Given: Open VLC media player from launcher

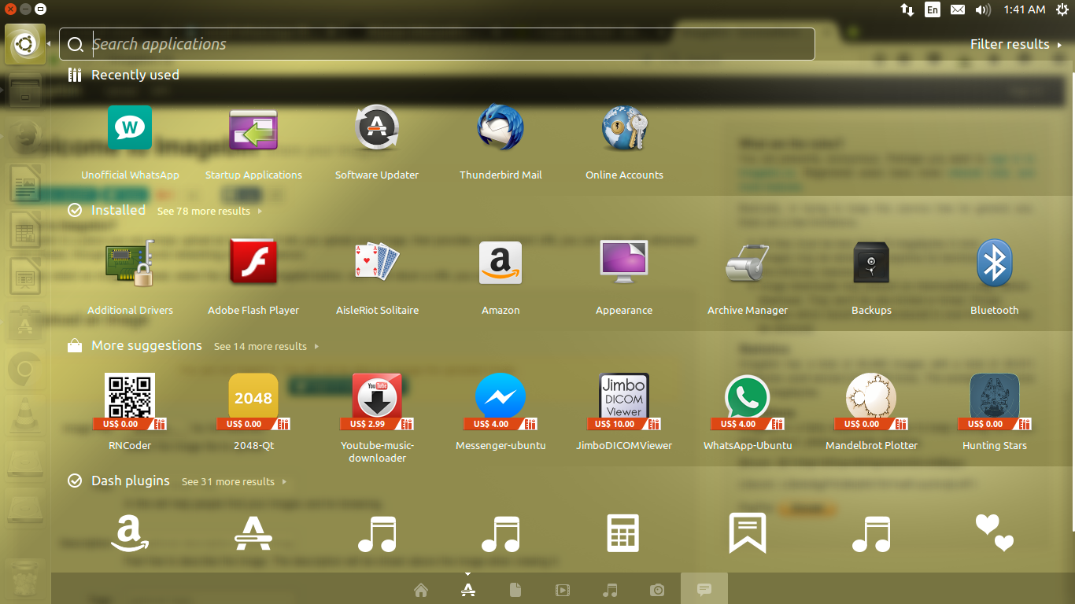Looking at the screenshot, I should pos(25,414).
